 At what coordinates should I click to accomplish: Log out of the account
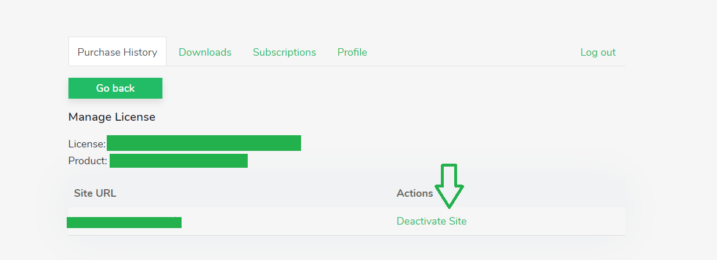pos(598,52)
